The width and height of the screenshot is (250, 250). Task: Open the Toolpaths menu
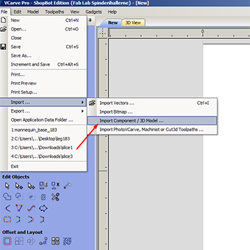coord(54,12)
